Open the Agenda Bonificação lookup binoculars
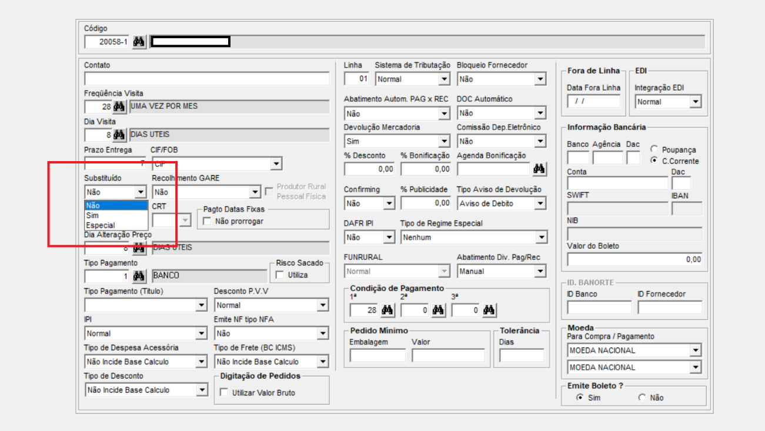 click(539, 169)
